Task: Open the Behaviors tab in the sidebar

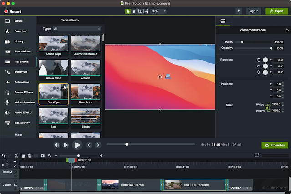Action: 18,72
